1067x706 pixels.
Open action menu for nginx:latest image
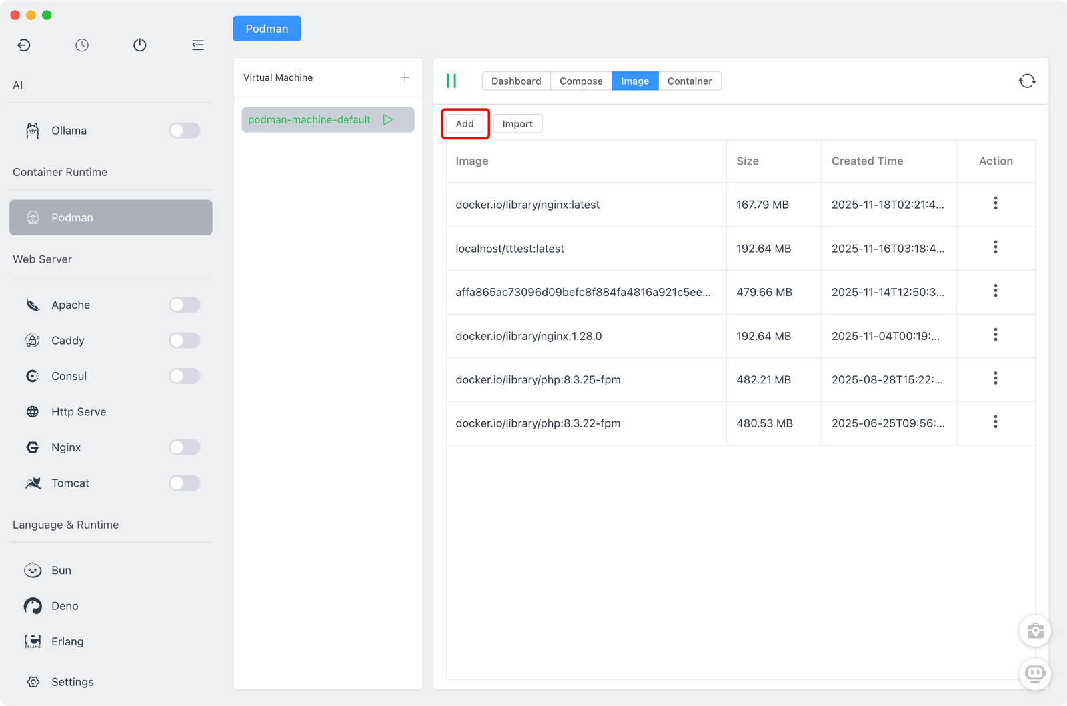click(x=995, y=203)
